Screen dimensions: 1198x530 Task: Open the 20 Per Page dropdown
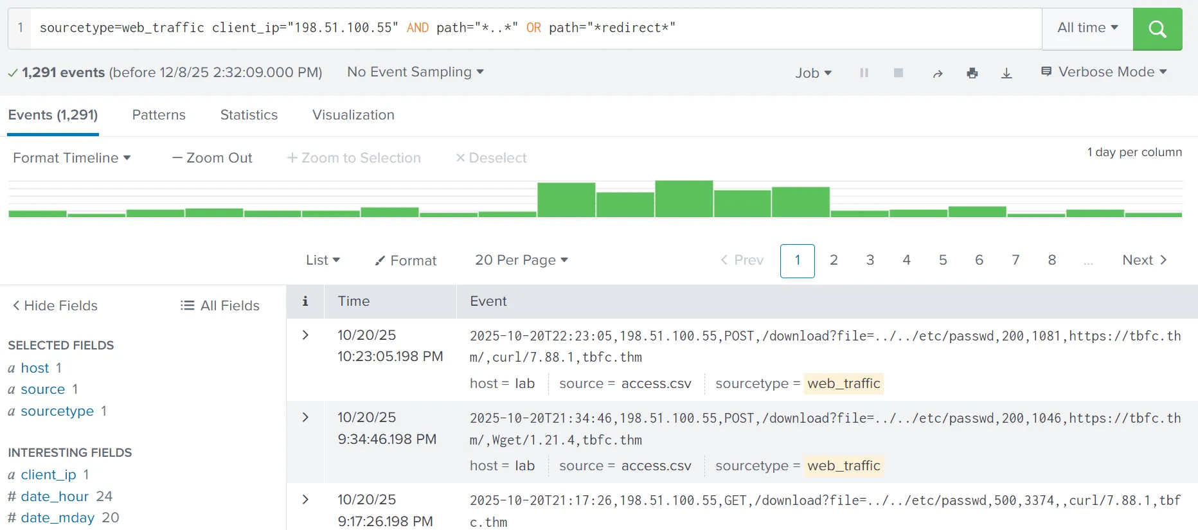[x=521, y=260]
